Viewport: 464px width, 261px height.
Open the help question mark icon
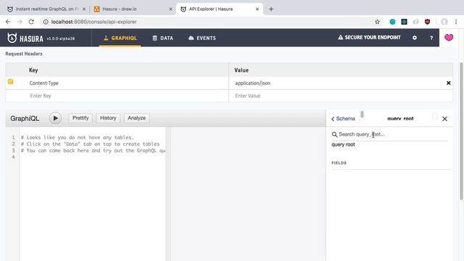(x=431, y=38)
